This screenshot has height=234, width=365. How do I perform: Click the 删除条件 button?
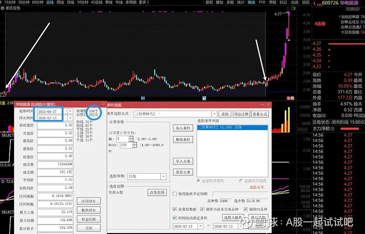coord(183,139)
